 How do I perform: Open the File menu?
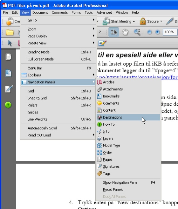pos(5,13)
